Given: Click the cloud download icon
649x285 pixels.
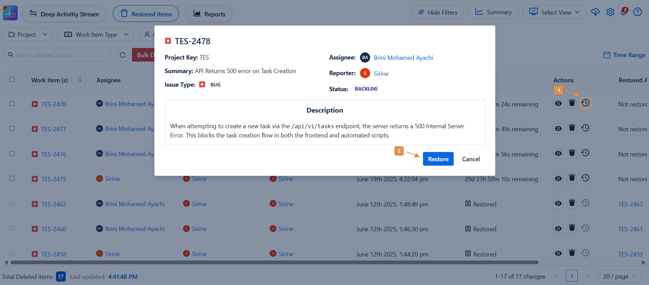Looking at the screenshot, I should [595, 12].
